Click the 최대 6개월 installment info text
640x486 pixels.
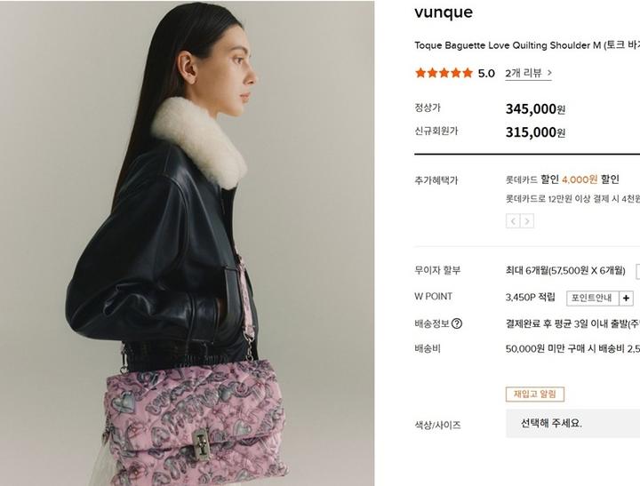click(x=565, y=271)
